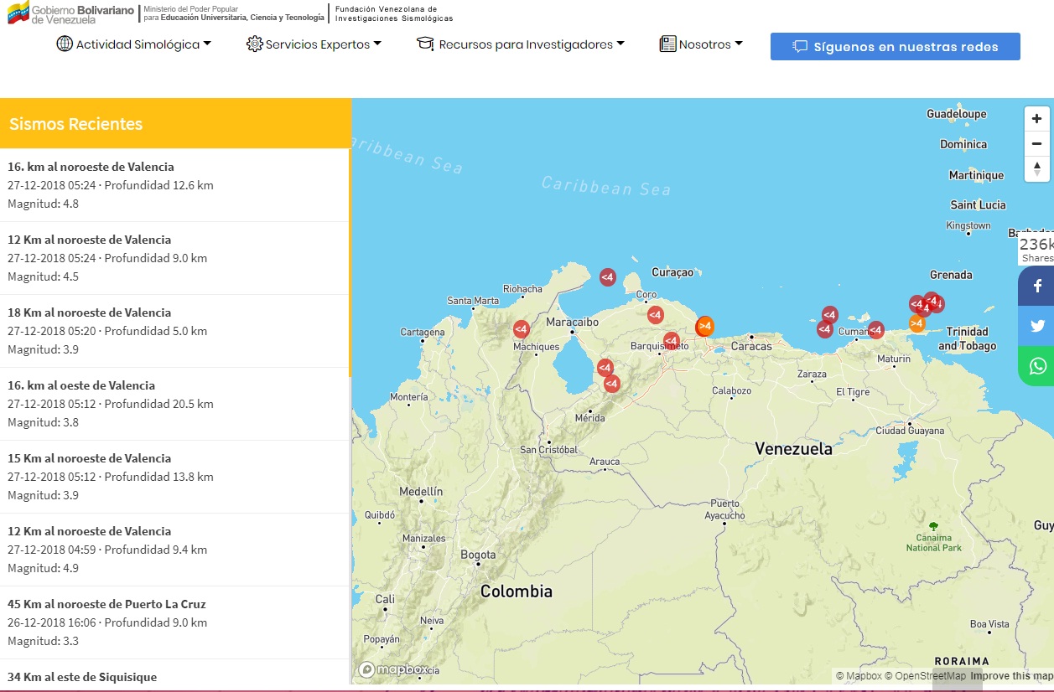Zoom in using the plus map control

(x=1037, y=118)
